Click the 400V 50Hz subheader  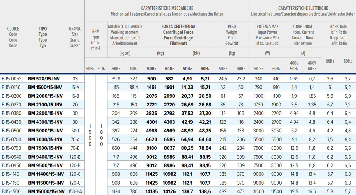[294, 66]
